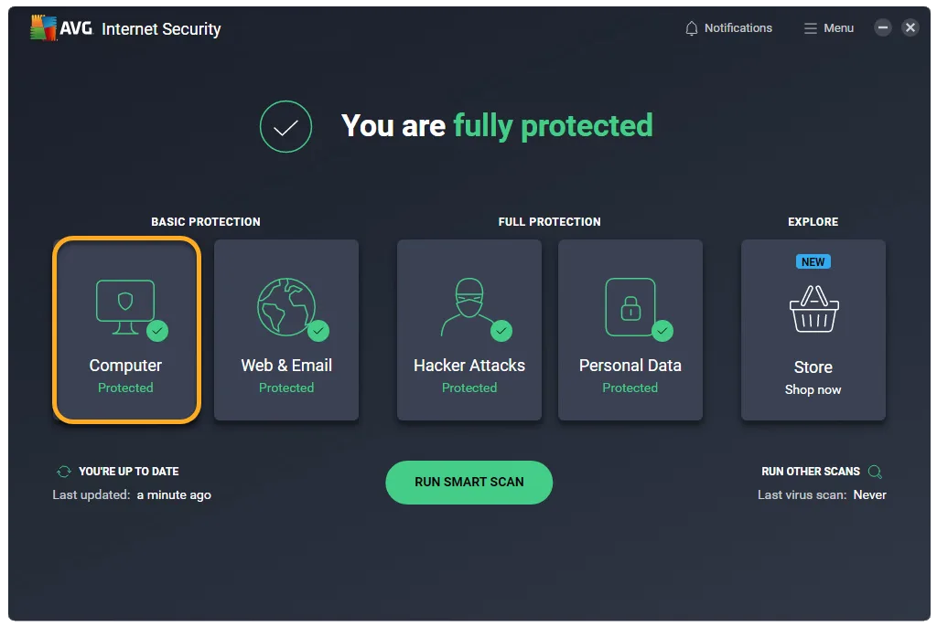Click the large fully protected checkmark circle

(x=285, y=127)
